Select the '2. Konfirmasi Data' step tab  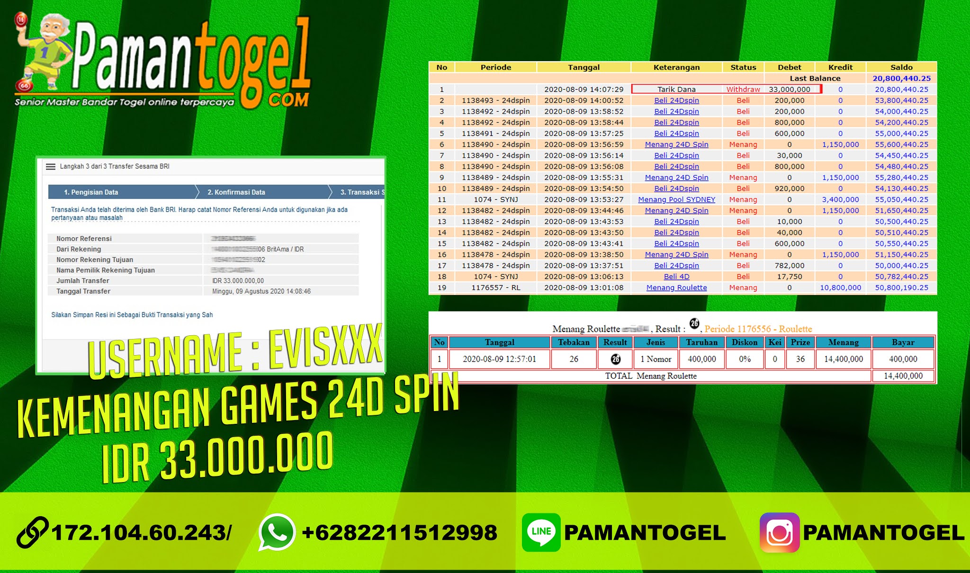(236, 192)
